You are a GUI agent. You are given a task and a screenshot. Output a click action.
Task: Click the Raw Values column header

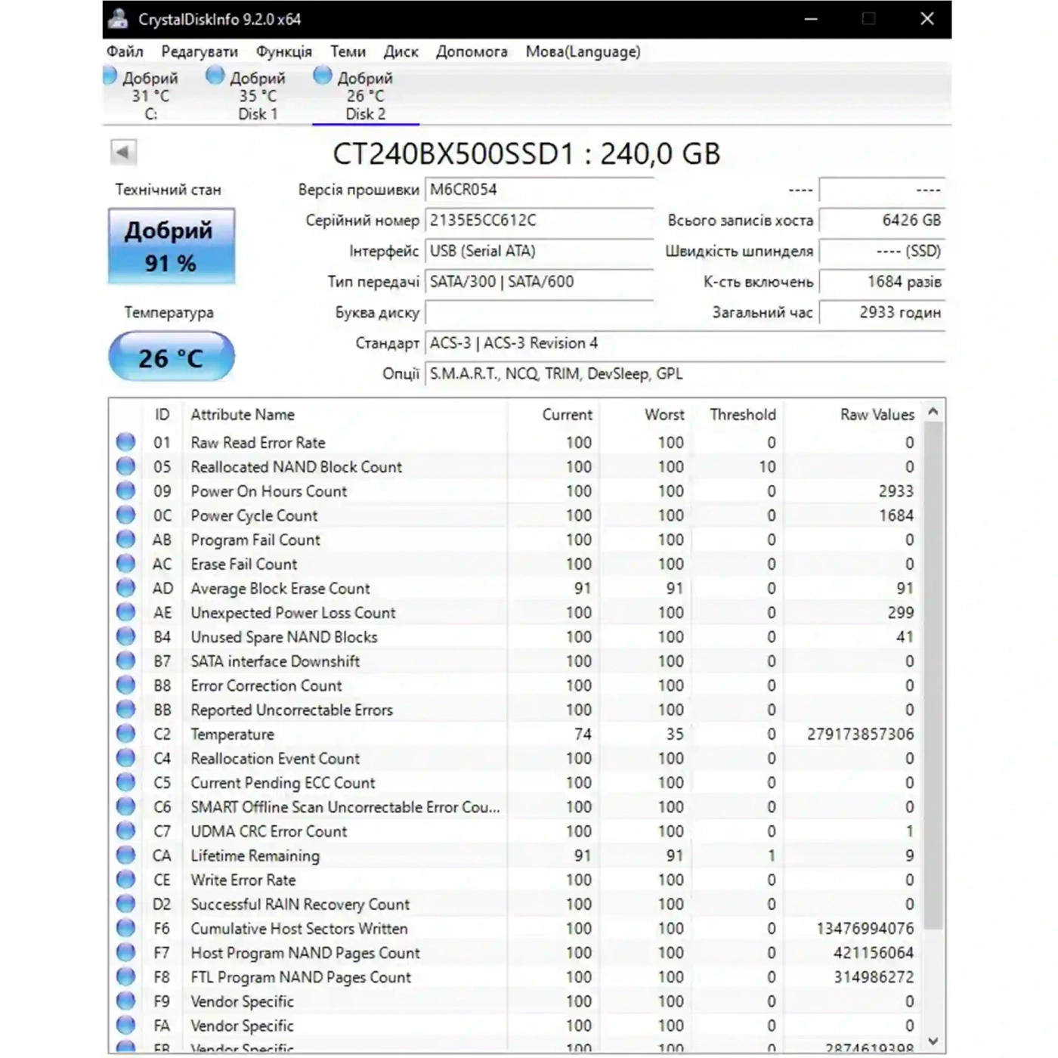pos(853,414)
